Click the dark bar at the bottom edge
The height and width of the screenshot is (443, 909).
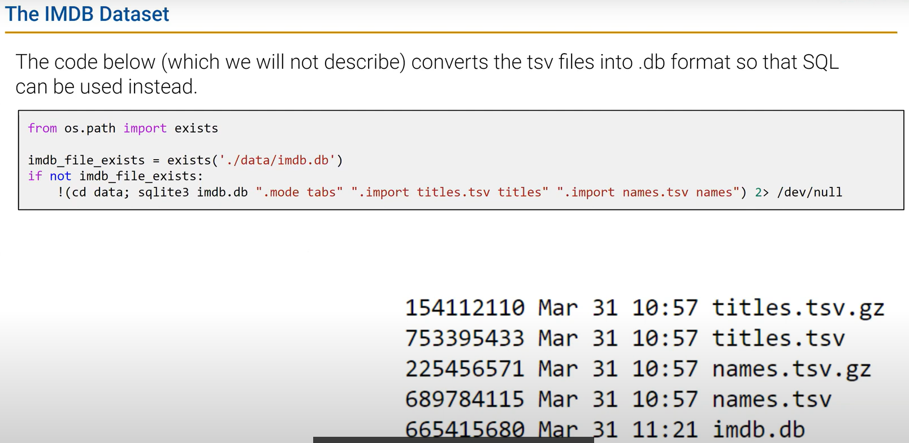pyautogui.click(x=453, y=440)
